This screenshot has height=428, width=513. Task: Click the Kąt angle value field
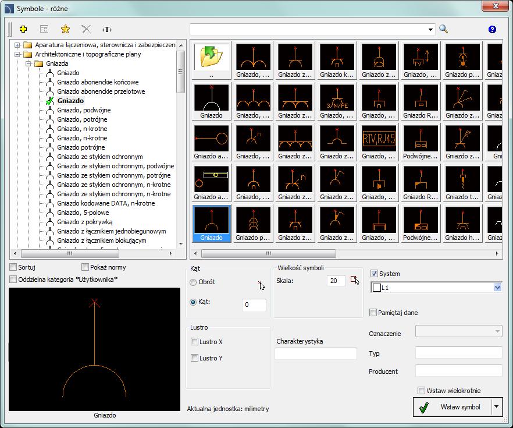[254, 305]
